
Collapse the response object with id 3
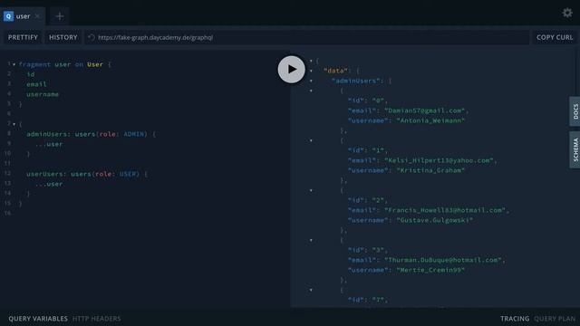point(311,240)
